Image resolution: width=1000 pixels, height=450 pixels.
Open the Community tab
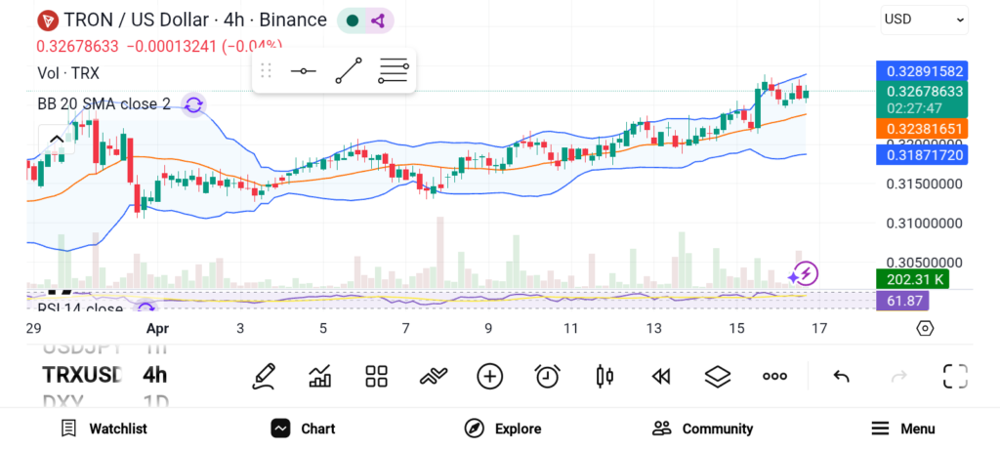click(702, 429)
